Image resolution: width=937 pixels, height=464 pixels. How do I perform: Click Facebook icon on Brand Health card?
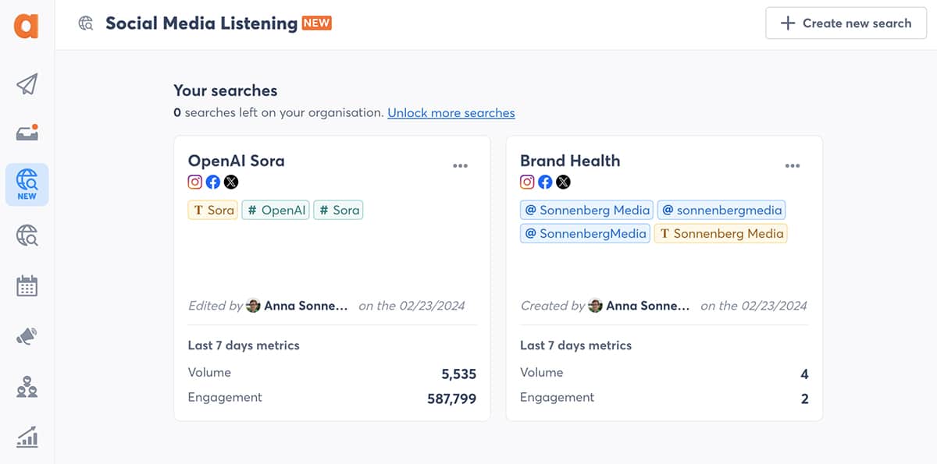545,182
